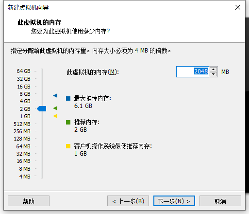Close the new virtual machine wizard dialog
This screenshot has width=249, height=214.
tap(238, 7)
